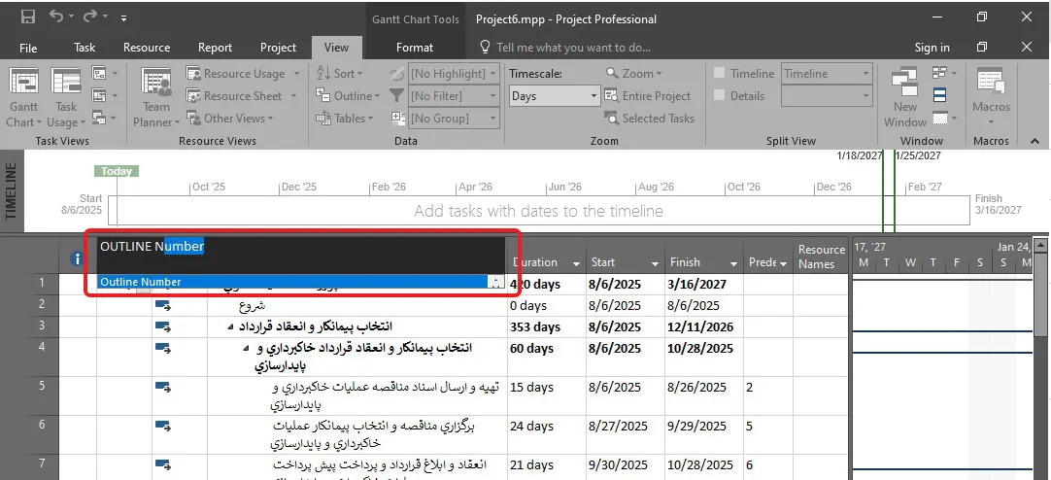This screenshot has height=480, width=1051.
Task: Toggle the Details checkbox
Action: point(720,96)
